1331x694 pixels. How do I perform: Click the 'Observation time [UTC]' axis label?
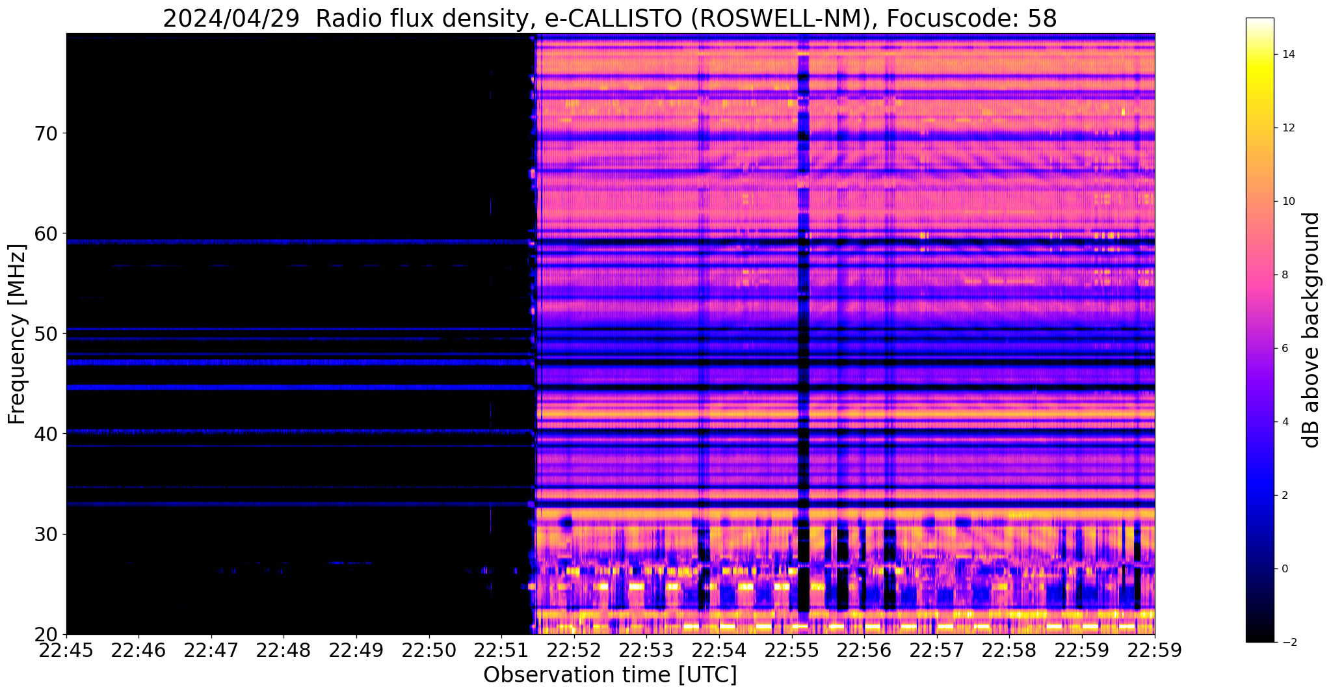click(610, 675)
